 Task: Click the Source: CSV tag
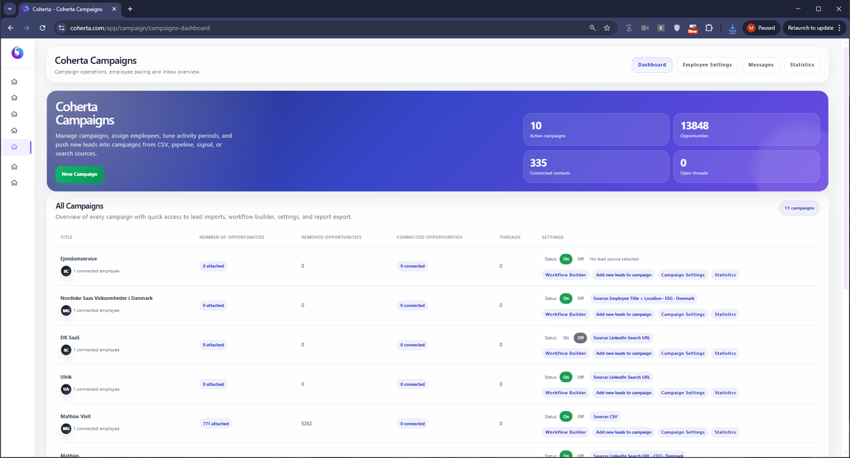pyautogui.click(x=606, y=416)
